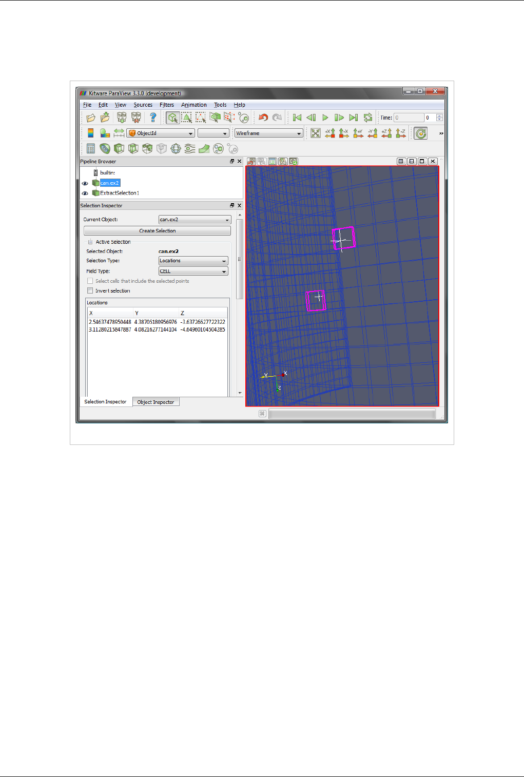
Task: Switch to the Selection Inspector tab
Action: [106, 401]
